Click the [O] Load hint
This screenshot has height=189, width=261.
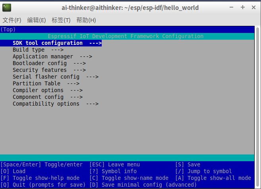click(x=13, y=171)
